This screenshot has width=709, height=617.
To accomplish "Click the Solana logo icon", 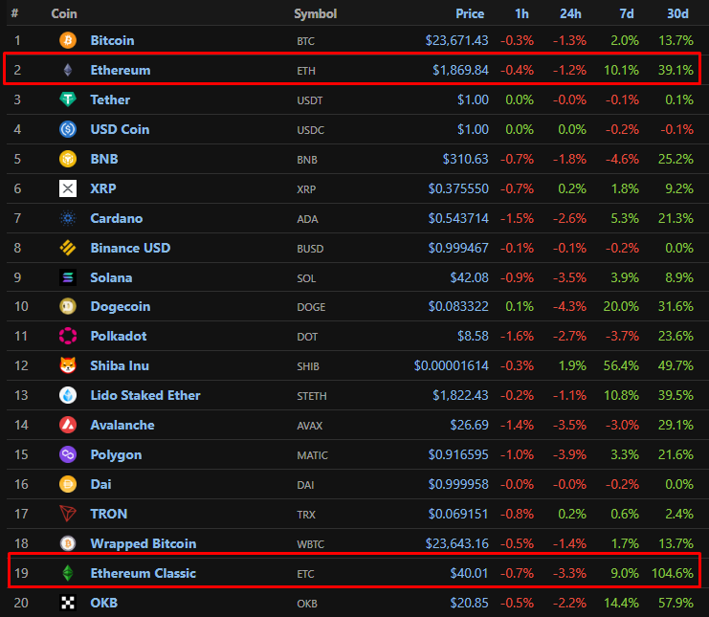I will (68, 277).
